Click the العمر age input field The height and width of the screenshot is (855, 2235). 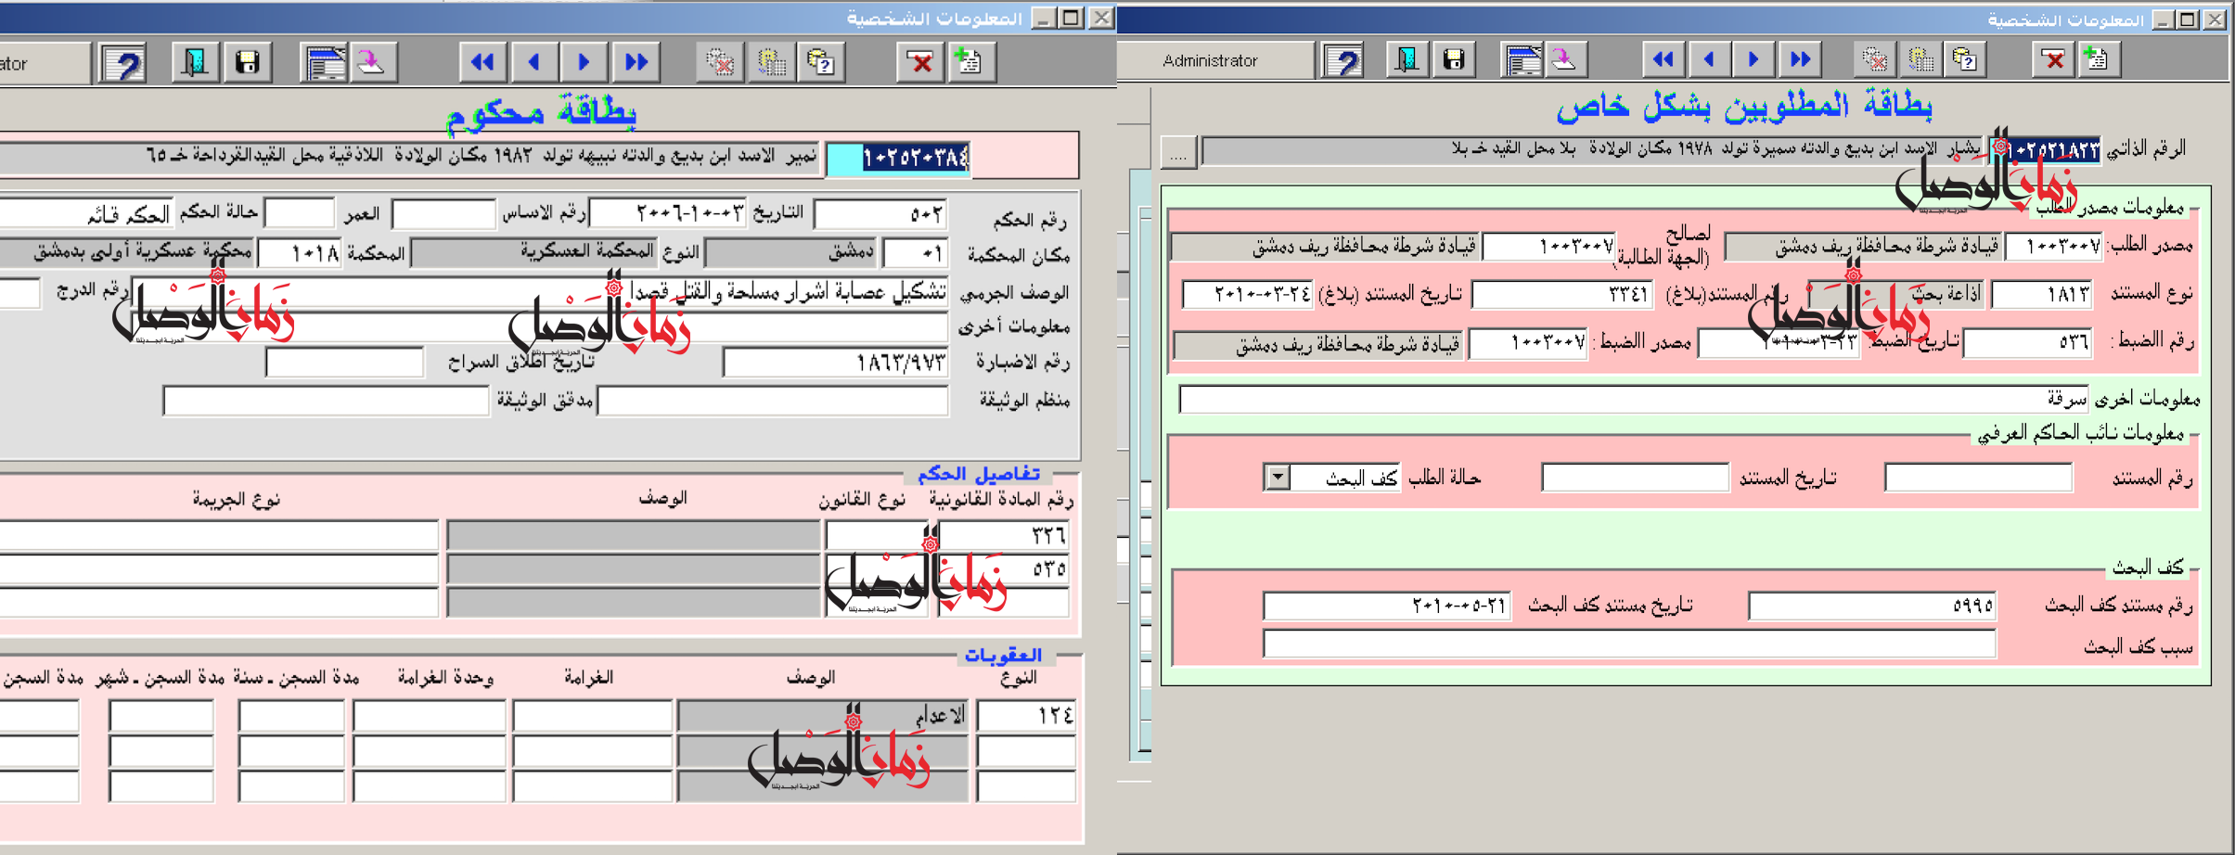pos(299,213)
